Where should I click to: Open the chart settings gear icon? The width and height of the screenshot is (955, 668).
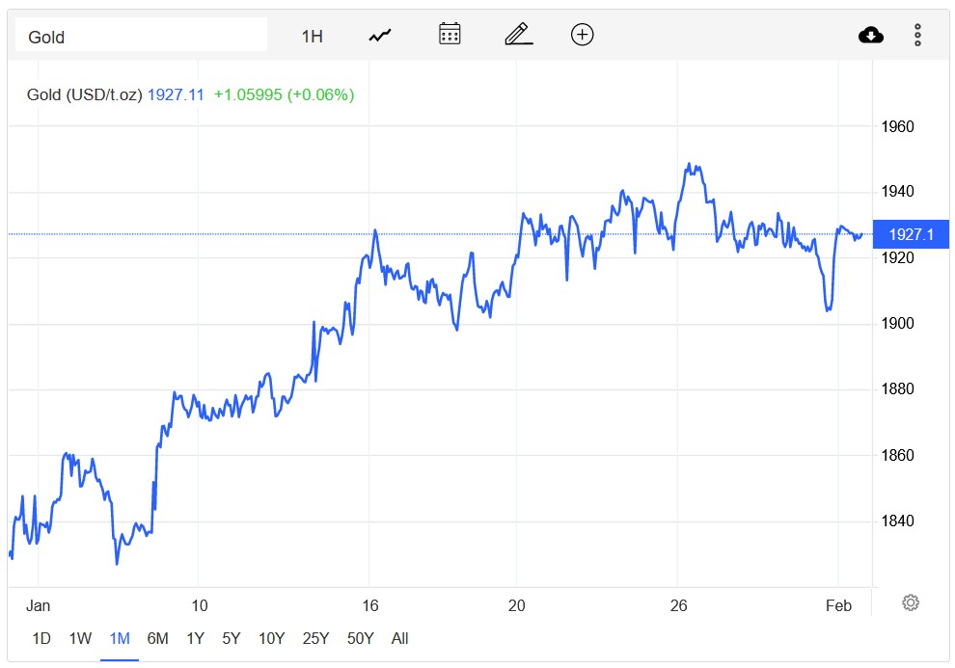click(910, 602)
